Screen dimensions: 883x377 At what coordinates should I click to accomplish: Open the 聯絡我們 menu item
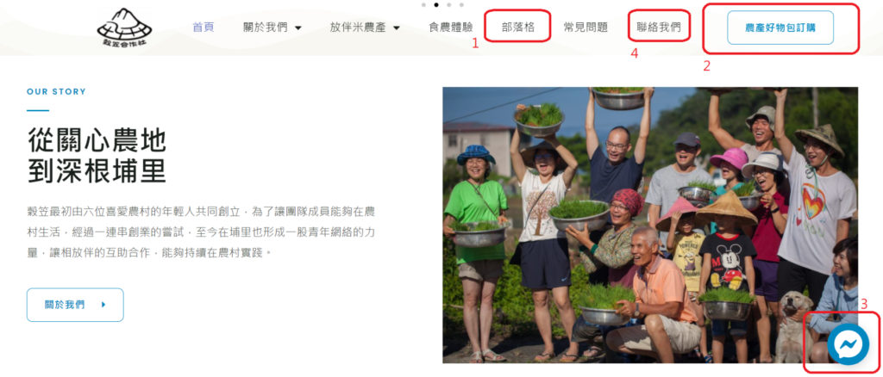[658, 27]
